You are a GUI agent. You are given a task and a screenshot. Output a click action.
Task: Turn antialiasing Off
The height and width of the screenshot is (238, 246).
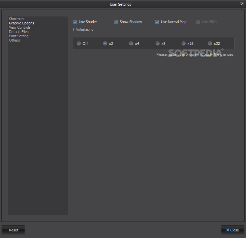[x=78, y=44]
